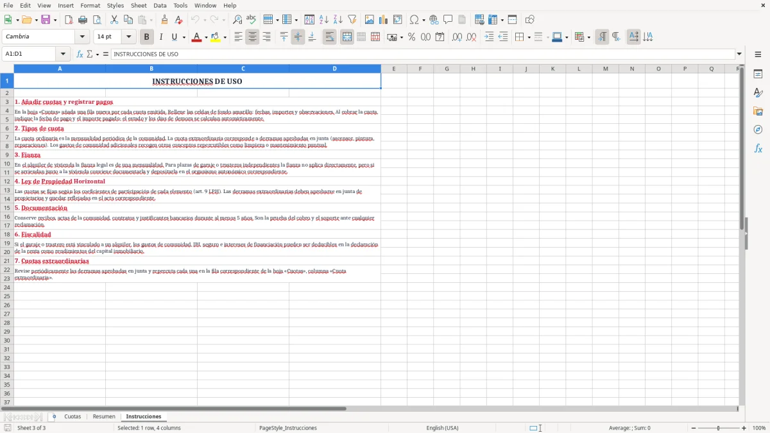Open the Font Size dropdown list
This screenshot has height=433, width=770.
(128, 37)
